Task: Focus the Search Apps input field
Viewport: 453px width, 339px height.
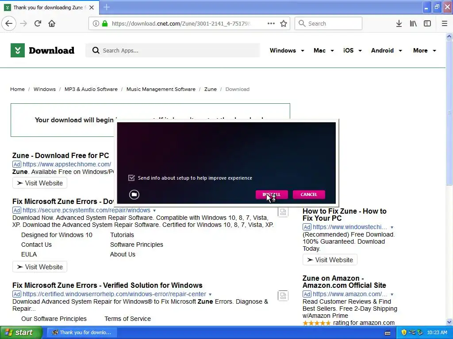Action: (x=173, y=50)
